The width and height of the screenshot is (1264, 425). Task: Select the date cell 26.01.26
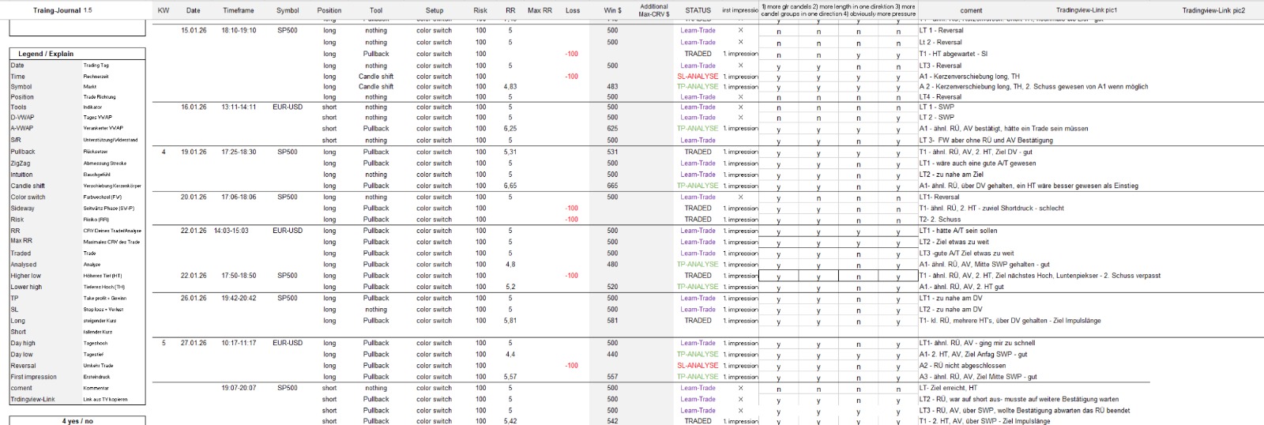coord(194,298)
